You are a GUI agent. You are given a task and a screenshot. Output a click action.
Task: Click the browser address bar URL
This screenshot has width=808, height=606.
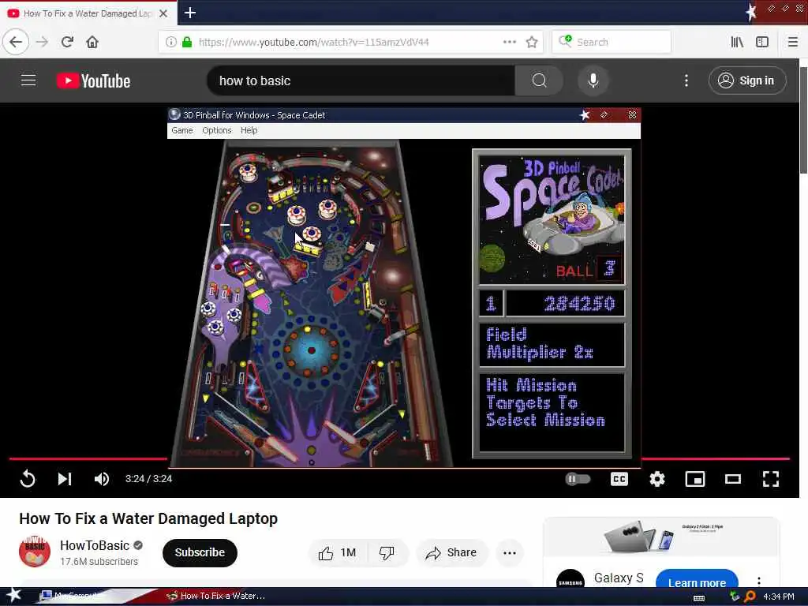click(x=313, y=42)
